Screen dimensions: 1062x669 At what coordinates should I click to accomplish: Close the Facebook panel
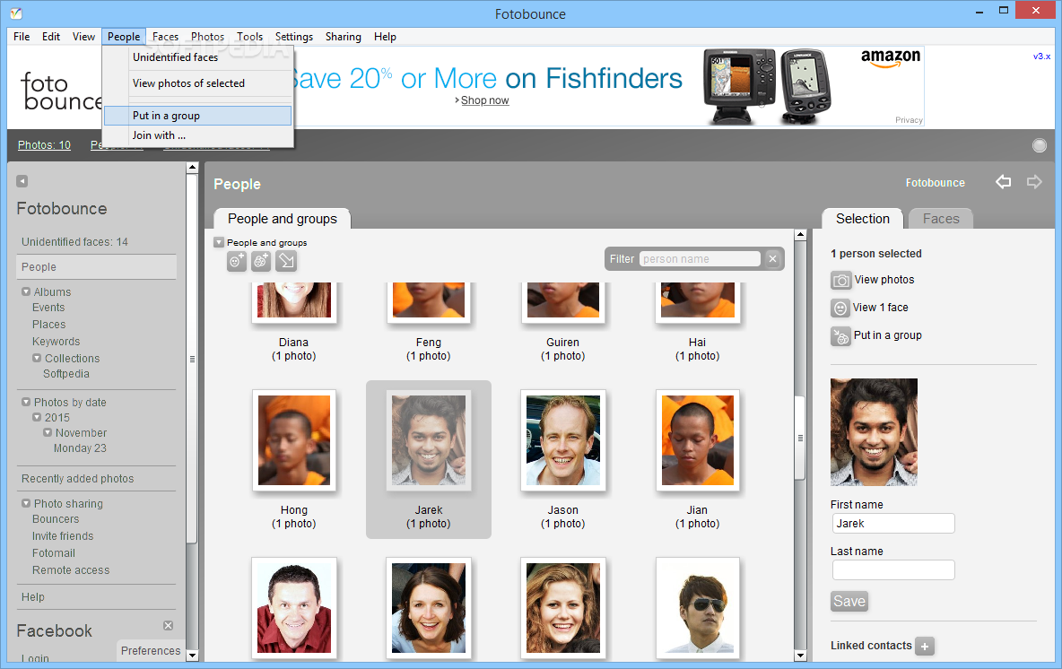(168, 626)
